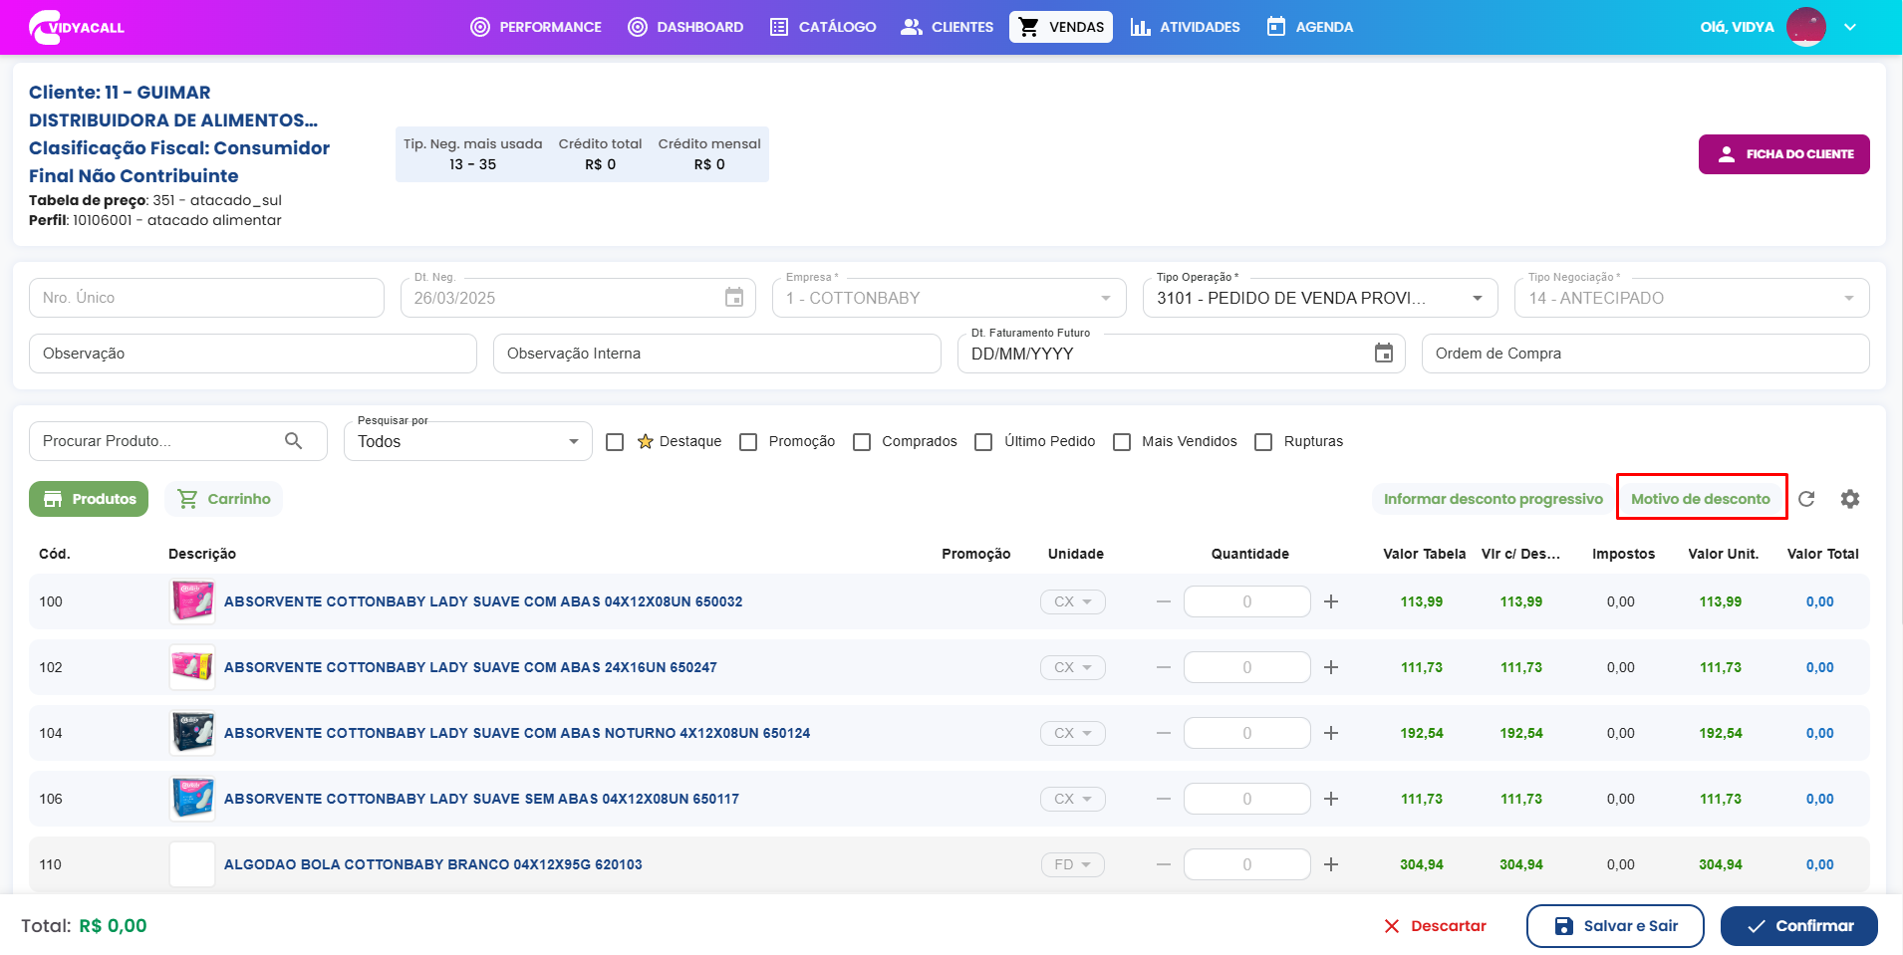Image resolution: width=1903 pixels, height=955 pixels.
Task: Open FD unit dropdown for product 110
Action: pos(1073,864)
